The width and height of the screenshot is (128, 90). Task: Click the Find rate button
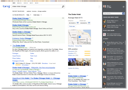(x=72, y=26)
